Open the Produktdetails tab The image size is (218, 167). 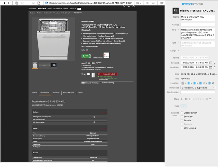coord(45,93)
